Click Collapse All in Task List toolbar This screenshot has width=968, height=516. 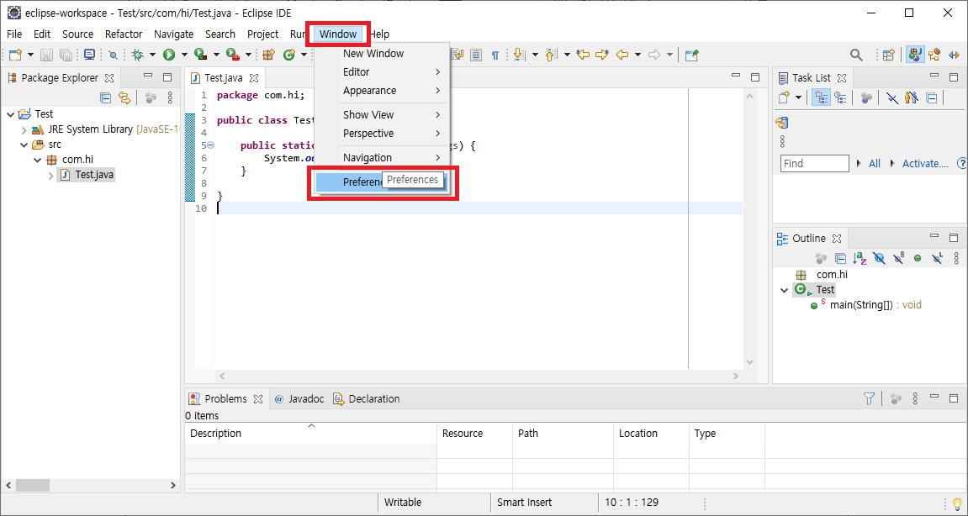click(932, 97)
